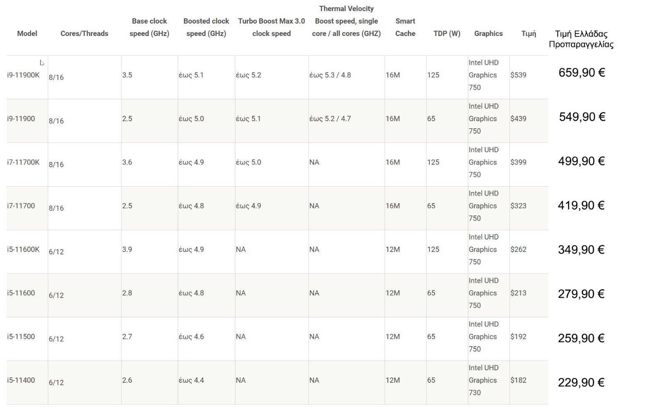Click the TDP (W) column header
Screen dimensions: 663x410
[447, 34]
